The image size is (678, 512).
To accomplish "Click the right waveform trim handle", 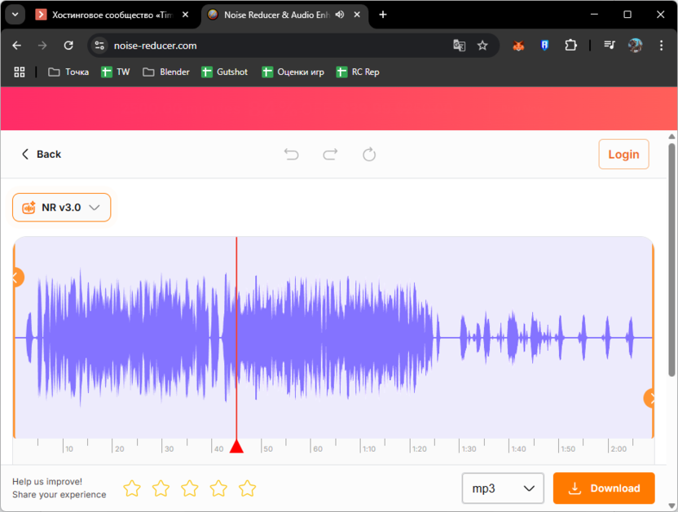I will click(x=650, y=398).
